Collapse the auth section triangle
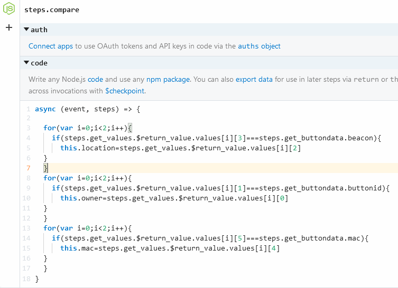The height and width of the screenshot is (288, 398). 26,30
